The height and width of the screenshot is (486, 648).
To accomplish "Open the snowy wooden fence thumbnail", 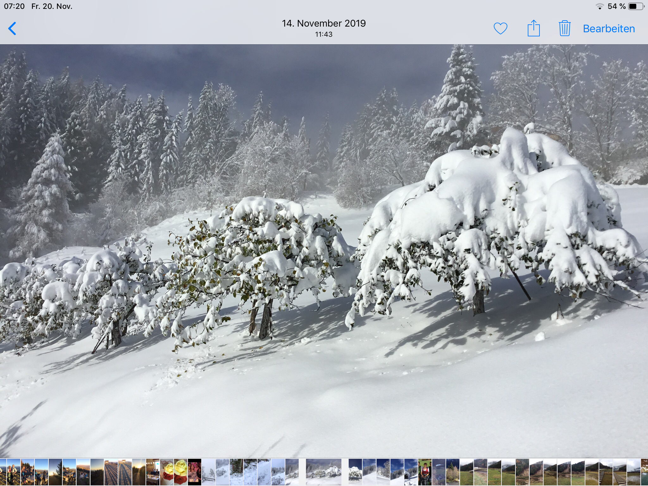I will (x=209, y=472).
